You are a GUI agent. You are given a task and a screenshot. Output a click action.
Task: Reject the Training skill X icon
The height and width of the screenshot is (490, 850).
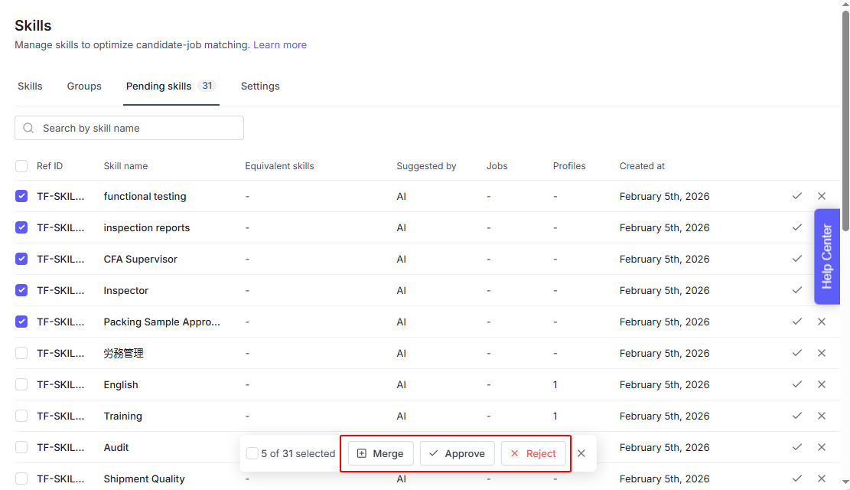(822, 416)
